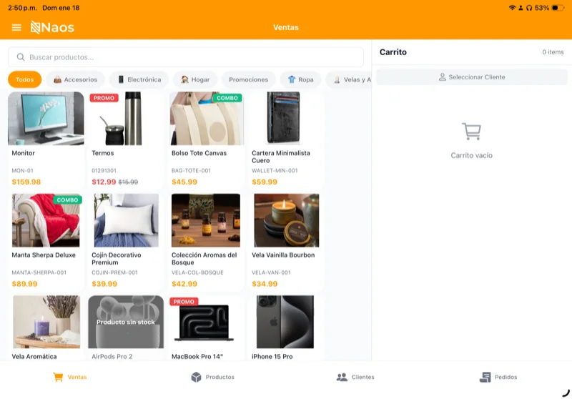Open Pedidos via orders icon
The width and height of the screenshot is (572, 399).
point(485,377)
